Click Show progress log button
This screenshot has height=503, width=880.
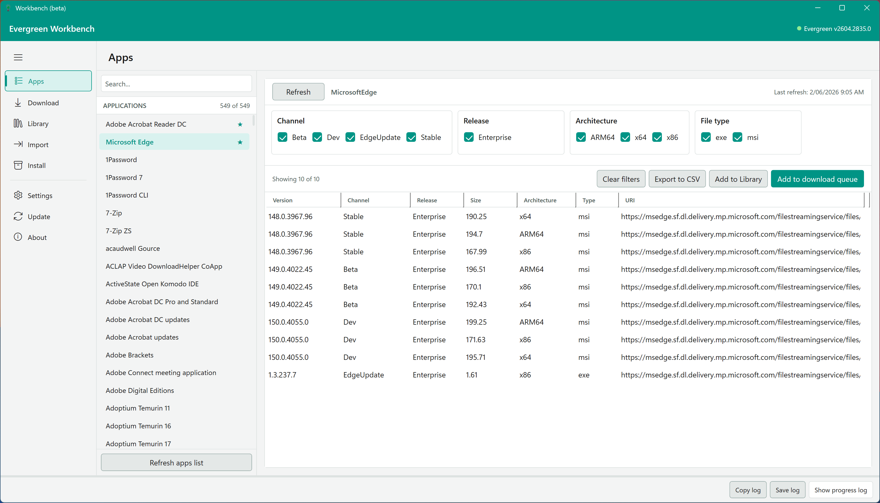[840, 490]
